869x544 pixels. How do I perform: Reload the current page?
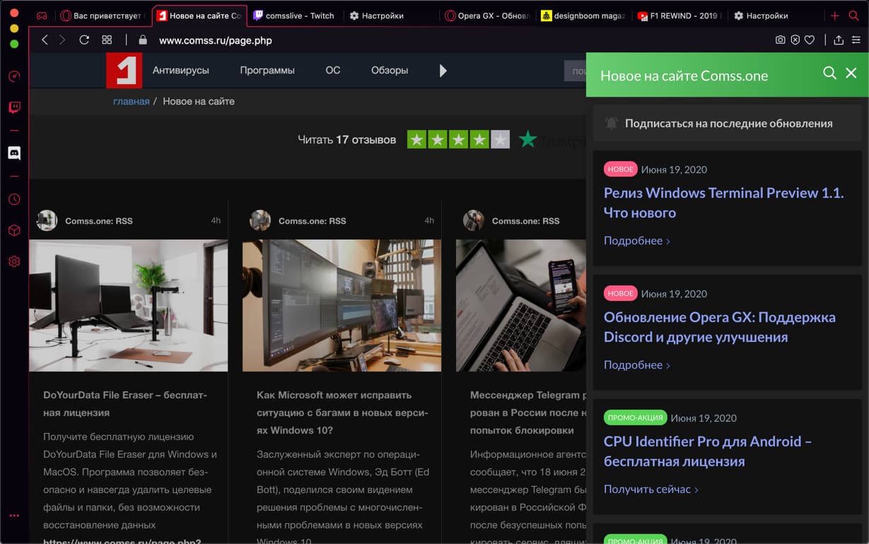84,40
